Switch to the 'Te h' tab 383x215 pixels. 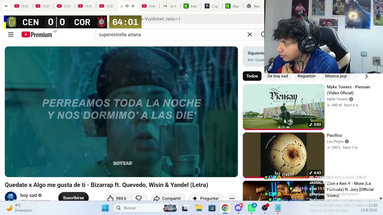(170, 6)
